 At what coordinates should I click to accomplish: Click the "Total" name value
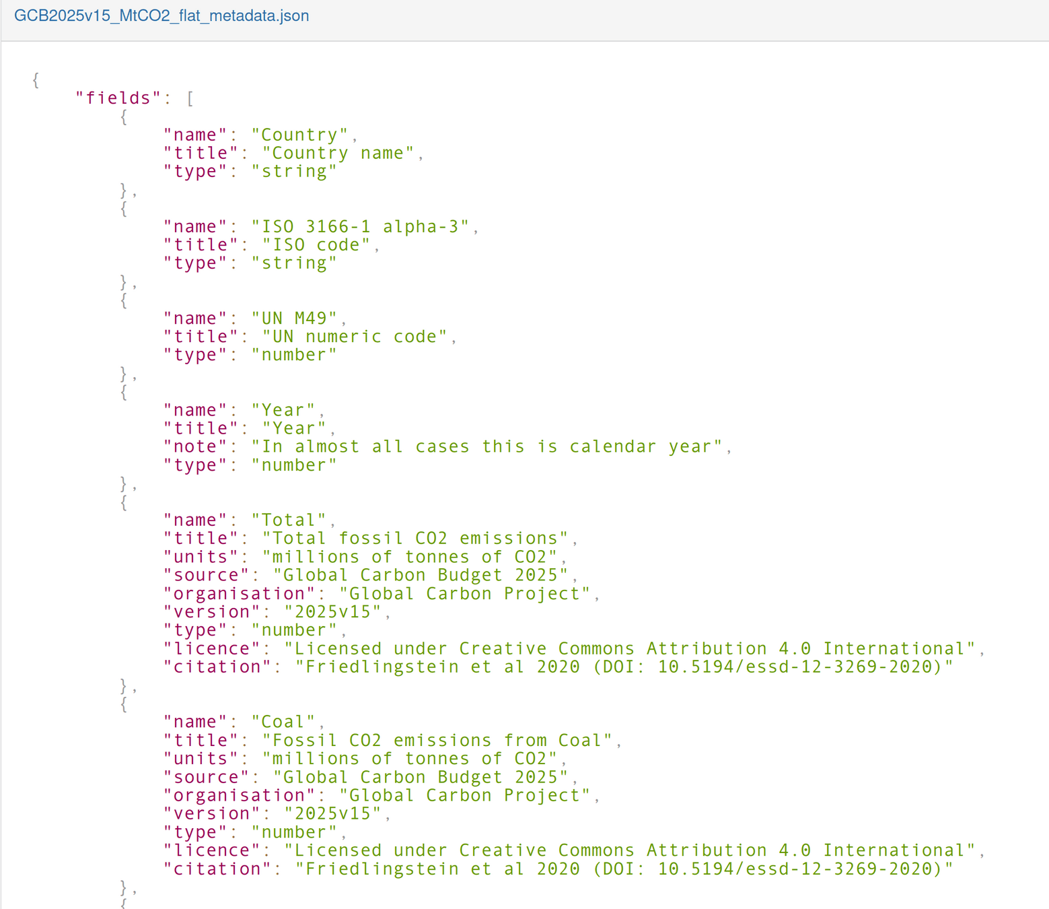(289, 520)
